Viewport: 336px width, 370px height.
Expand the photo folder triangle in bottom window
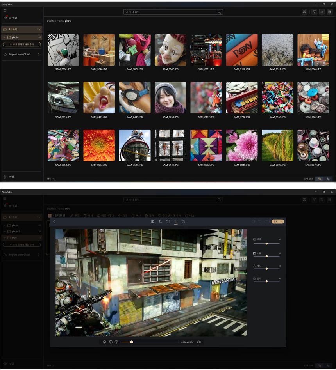coord(5,225)
